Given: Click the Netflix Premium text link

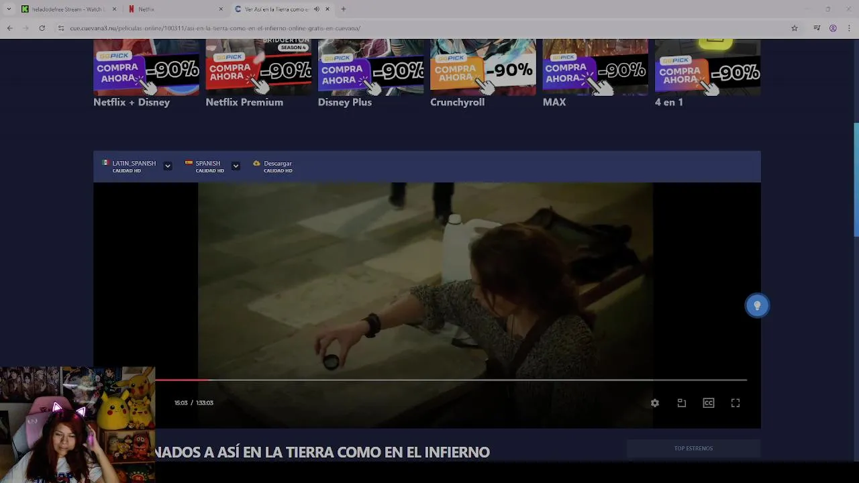Looking at the screenshot, I should point(244,102).
